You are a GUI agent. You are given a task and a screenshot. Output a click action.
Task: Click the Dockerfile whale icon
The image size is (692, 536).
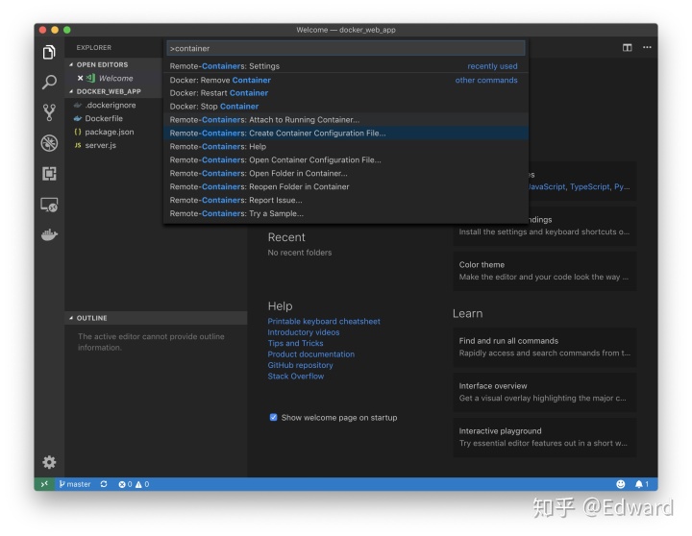78,118
